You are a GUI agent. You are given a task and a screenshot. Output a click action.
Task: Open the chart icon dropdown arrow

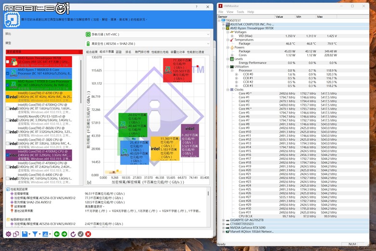click(50, 234)
